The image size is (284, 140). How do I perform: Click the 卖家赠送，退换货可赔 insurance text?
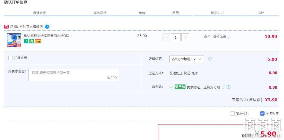pos(203,87)
